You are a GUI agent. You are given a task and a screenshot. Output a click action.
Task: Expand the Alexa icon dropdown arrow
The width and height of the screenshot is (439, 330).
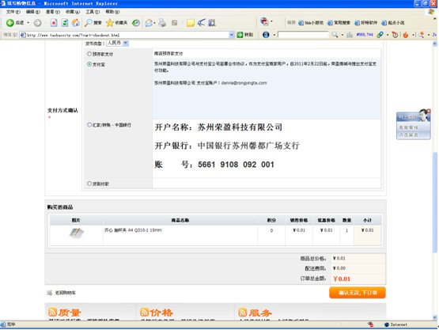click(x=274, y=35)
